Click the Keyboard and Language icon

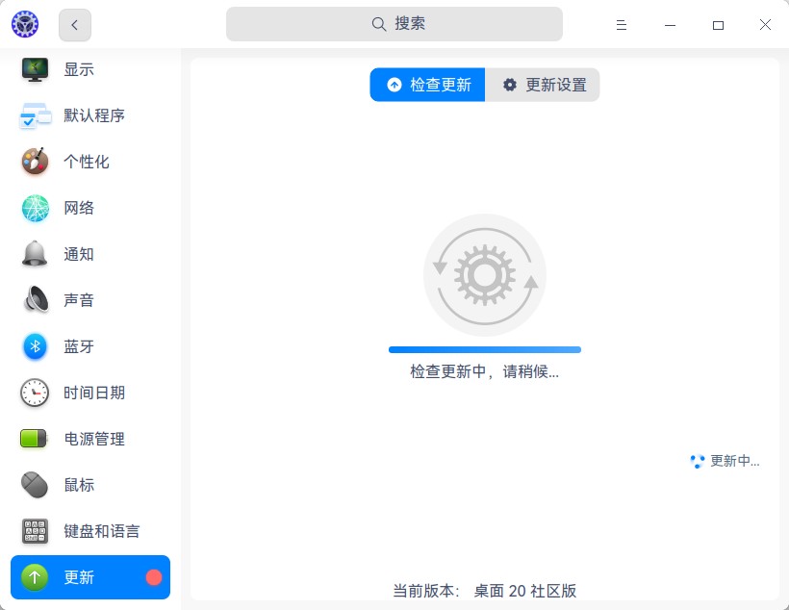35,531
